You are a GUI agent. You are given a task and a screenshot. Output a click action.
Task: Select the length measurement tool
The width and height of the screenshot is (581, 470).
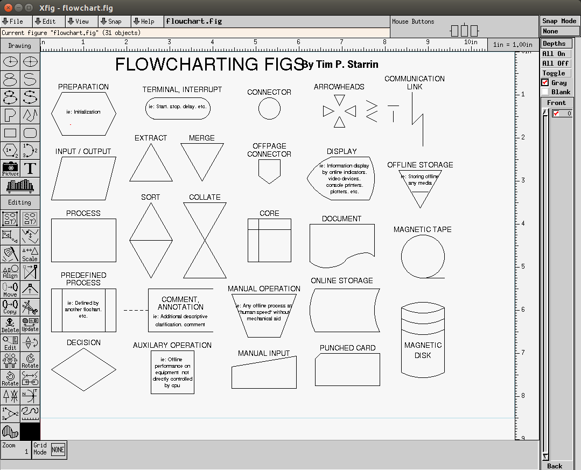coord(30,414)
